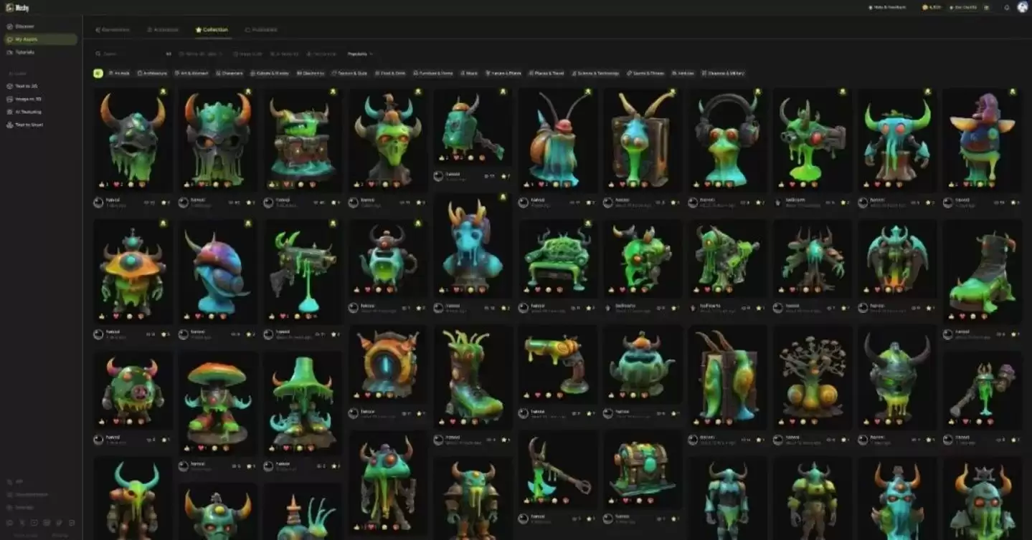Select the All category filter chip
The width and height of the screenshot is (1032, 540).
[98, 73]
